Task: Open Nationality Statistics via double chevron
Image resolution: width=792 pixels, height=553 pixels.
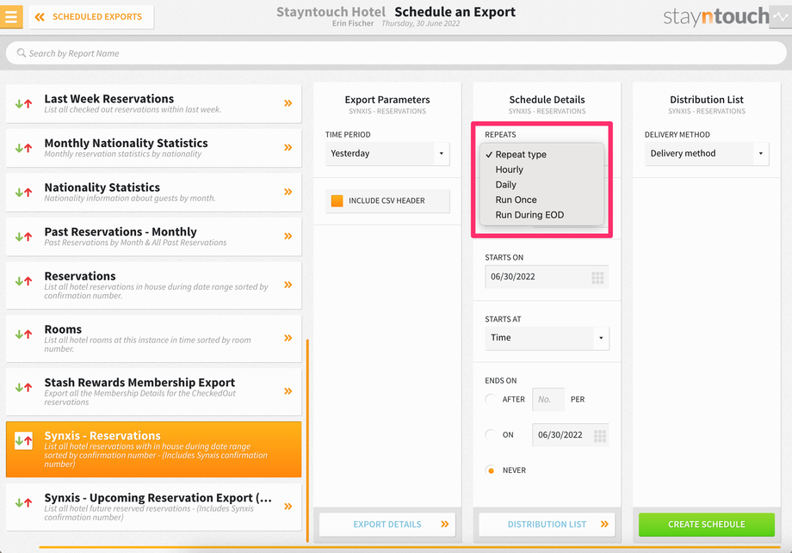Action: click(x=288, y=192)
